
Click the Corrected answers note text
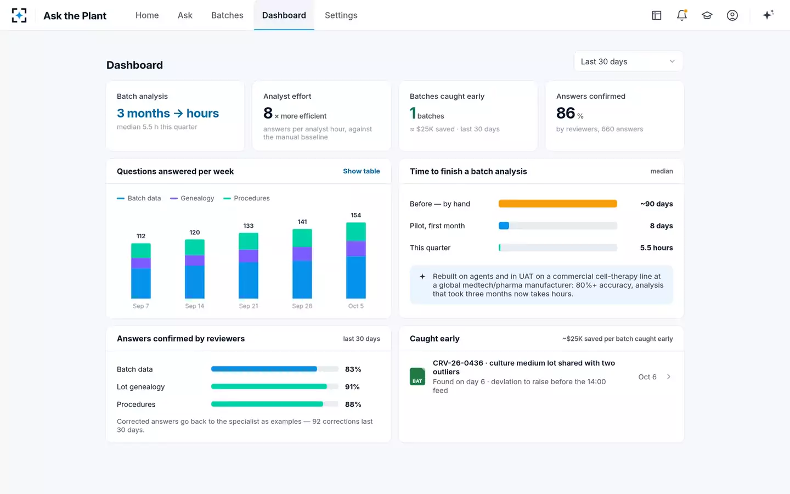click(245, 425)
